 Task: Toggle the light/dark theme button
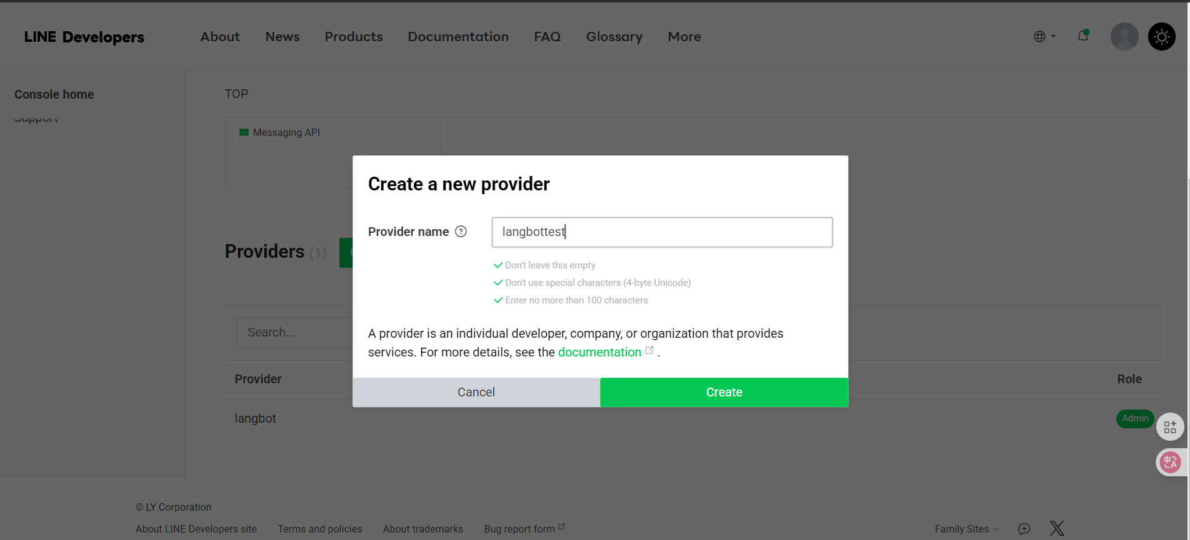[x=1161, y=37]
